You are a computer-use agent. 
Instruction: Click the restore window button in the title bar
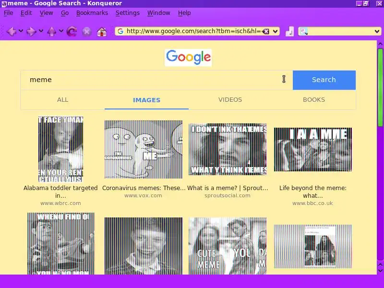(x=366, y=4)
